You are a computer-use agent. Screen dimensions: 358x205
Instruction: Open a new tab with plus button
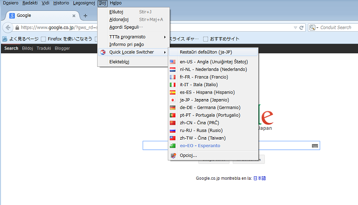click(x=85, y=16)
